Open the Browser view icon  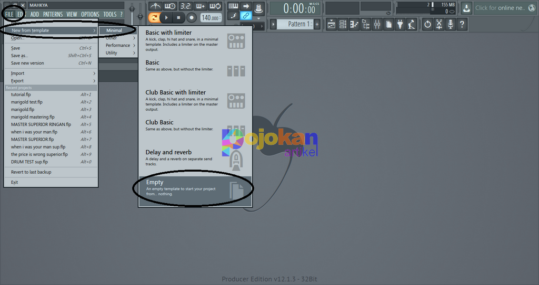pyautogui.click(x=366, y=24)
